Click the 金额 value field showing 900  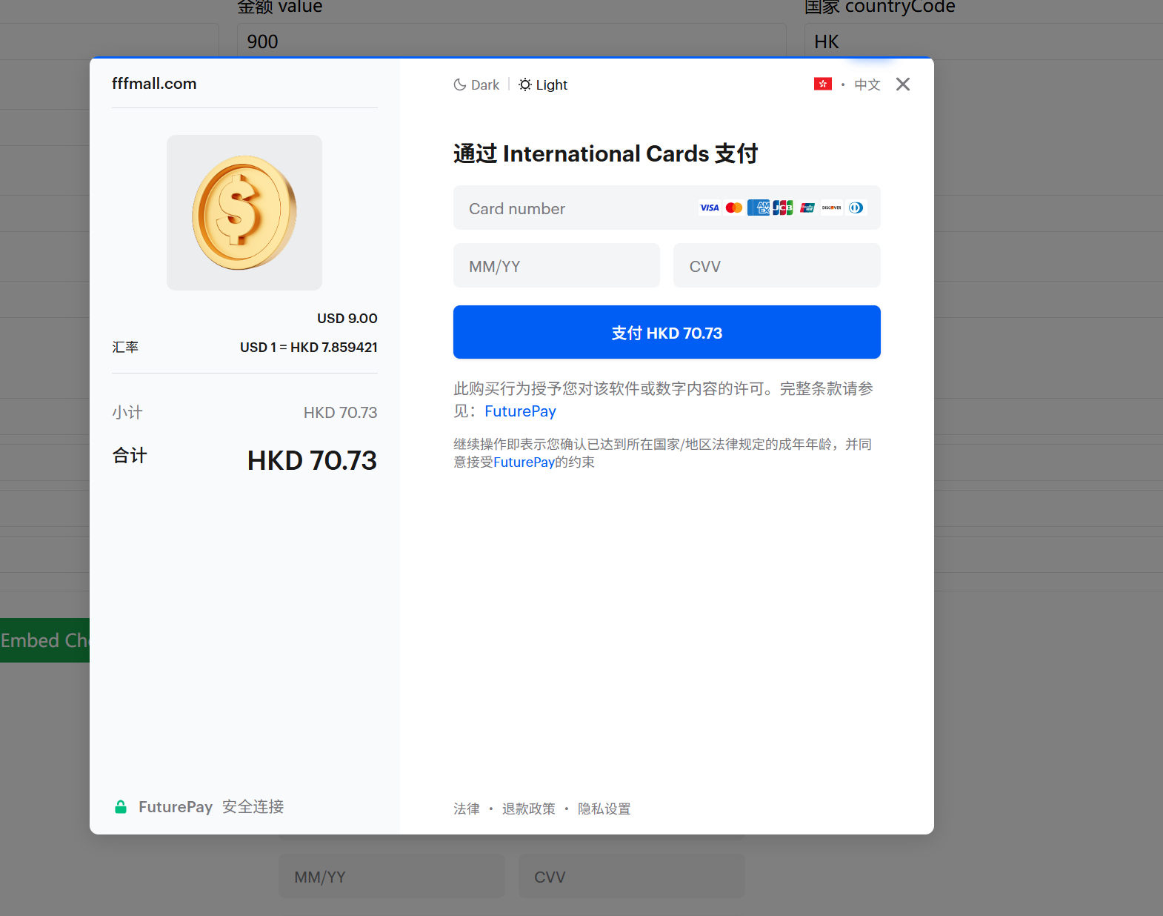511,42
